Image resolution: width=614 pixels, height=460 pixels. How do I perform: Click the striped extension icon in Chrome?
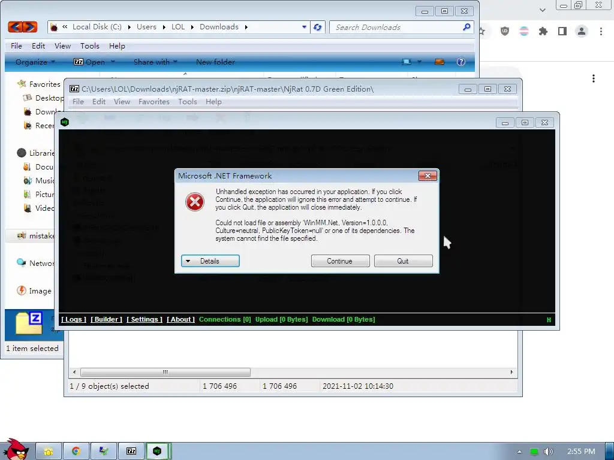click(523, 31)
